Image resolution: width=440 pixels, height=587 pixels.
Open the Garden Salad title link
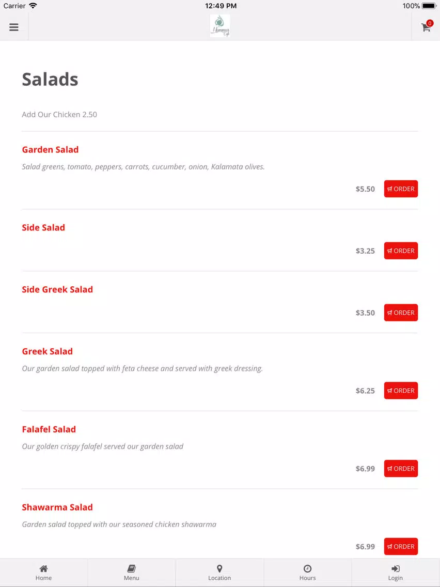click(50, 149)
